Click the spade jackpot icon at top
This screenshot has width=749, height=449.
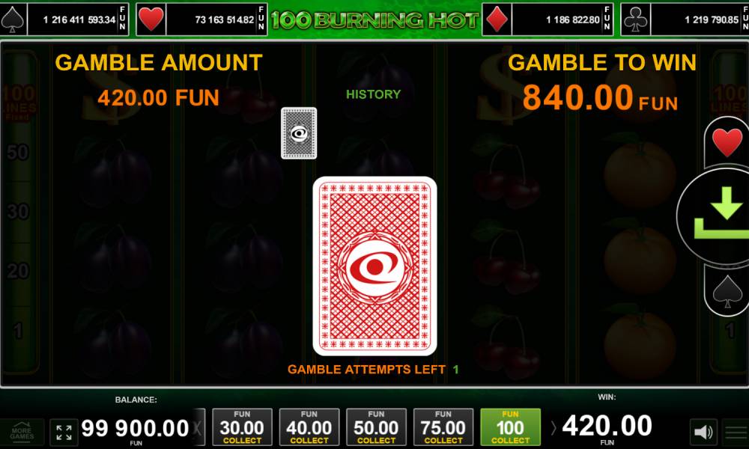tap(13, 19)
